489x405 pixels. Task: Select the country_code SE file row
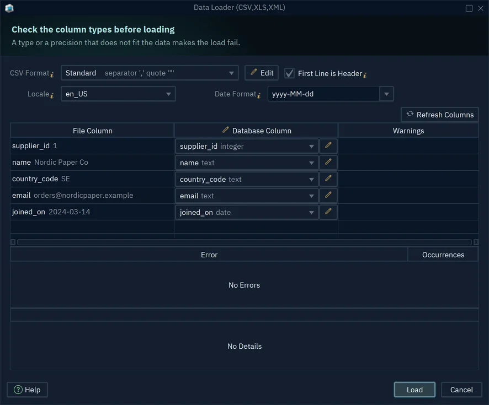coord(92,179)
